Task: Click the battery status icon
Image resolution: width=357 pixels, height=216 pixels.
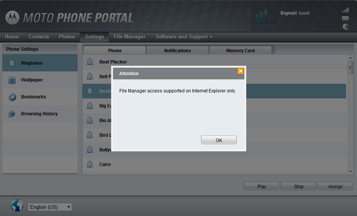Action: coord(345,18)
